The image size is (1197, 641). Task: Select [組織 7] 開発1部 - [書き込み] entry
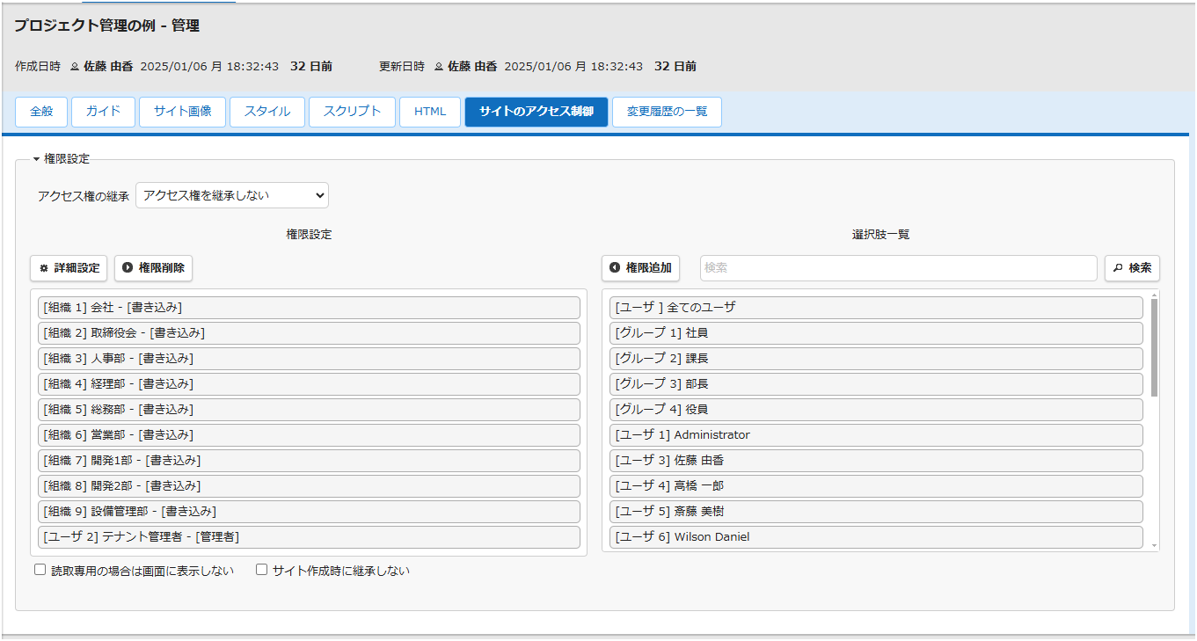[309, 460]
